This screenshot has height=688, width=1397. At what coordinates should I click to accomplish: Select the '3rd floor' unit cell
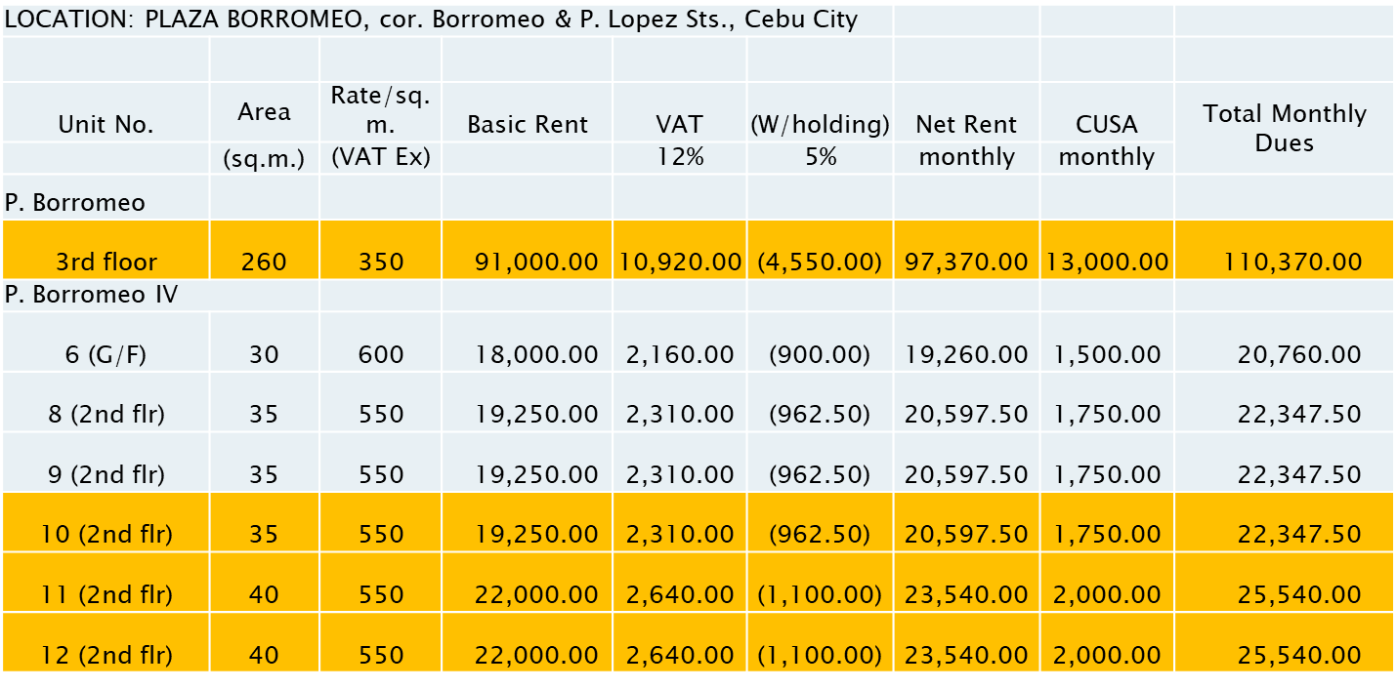pos(106,262)
